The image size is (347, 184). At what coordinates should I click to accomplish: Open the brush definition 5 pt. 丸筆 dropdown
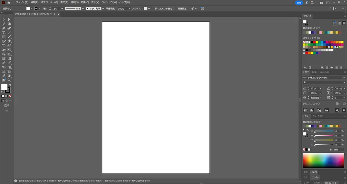[103, 9]
